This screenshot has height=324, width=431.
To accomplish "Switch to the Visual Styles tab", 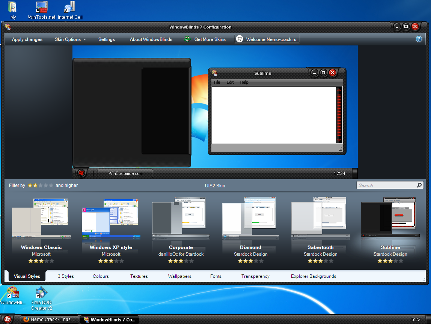I will [27, 276].
